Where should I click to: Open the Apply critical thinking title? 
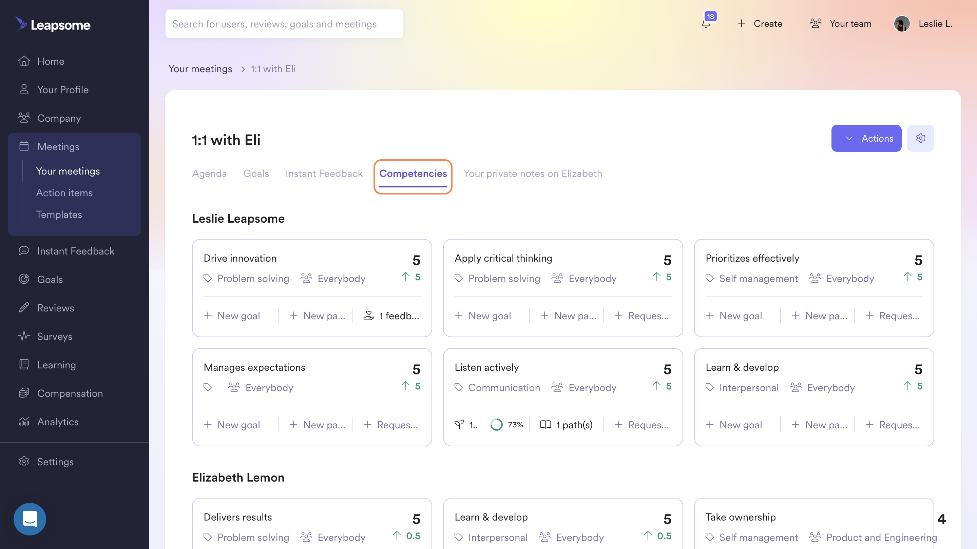point(503,258)
